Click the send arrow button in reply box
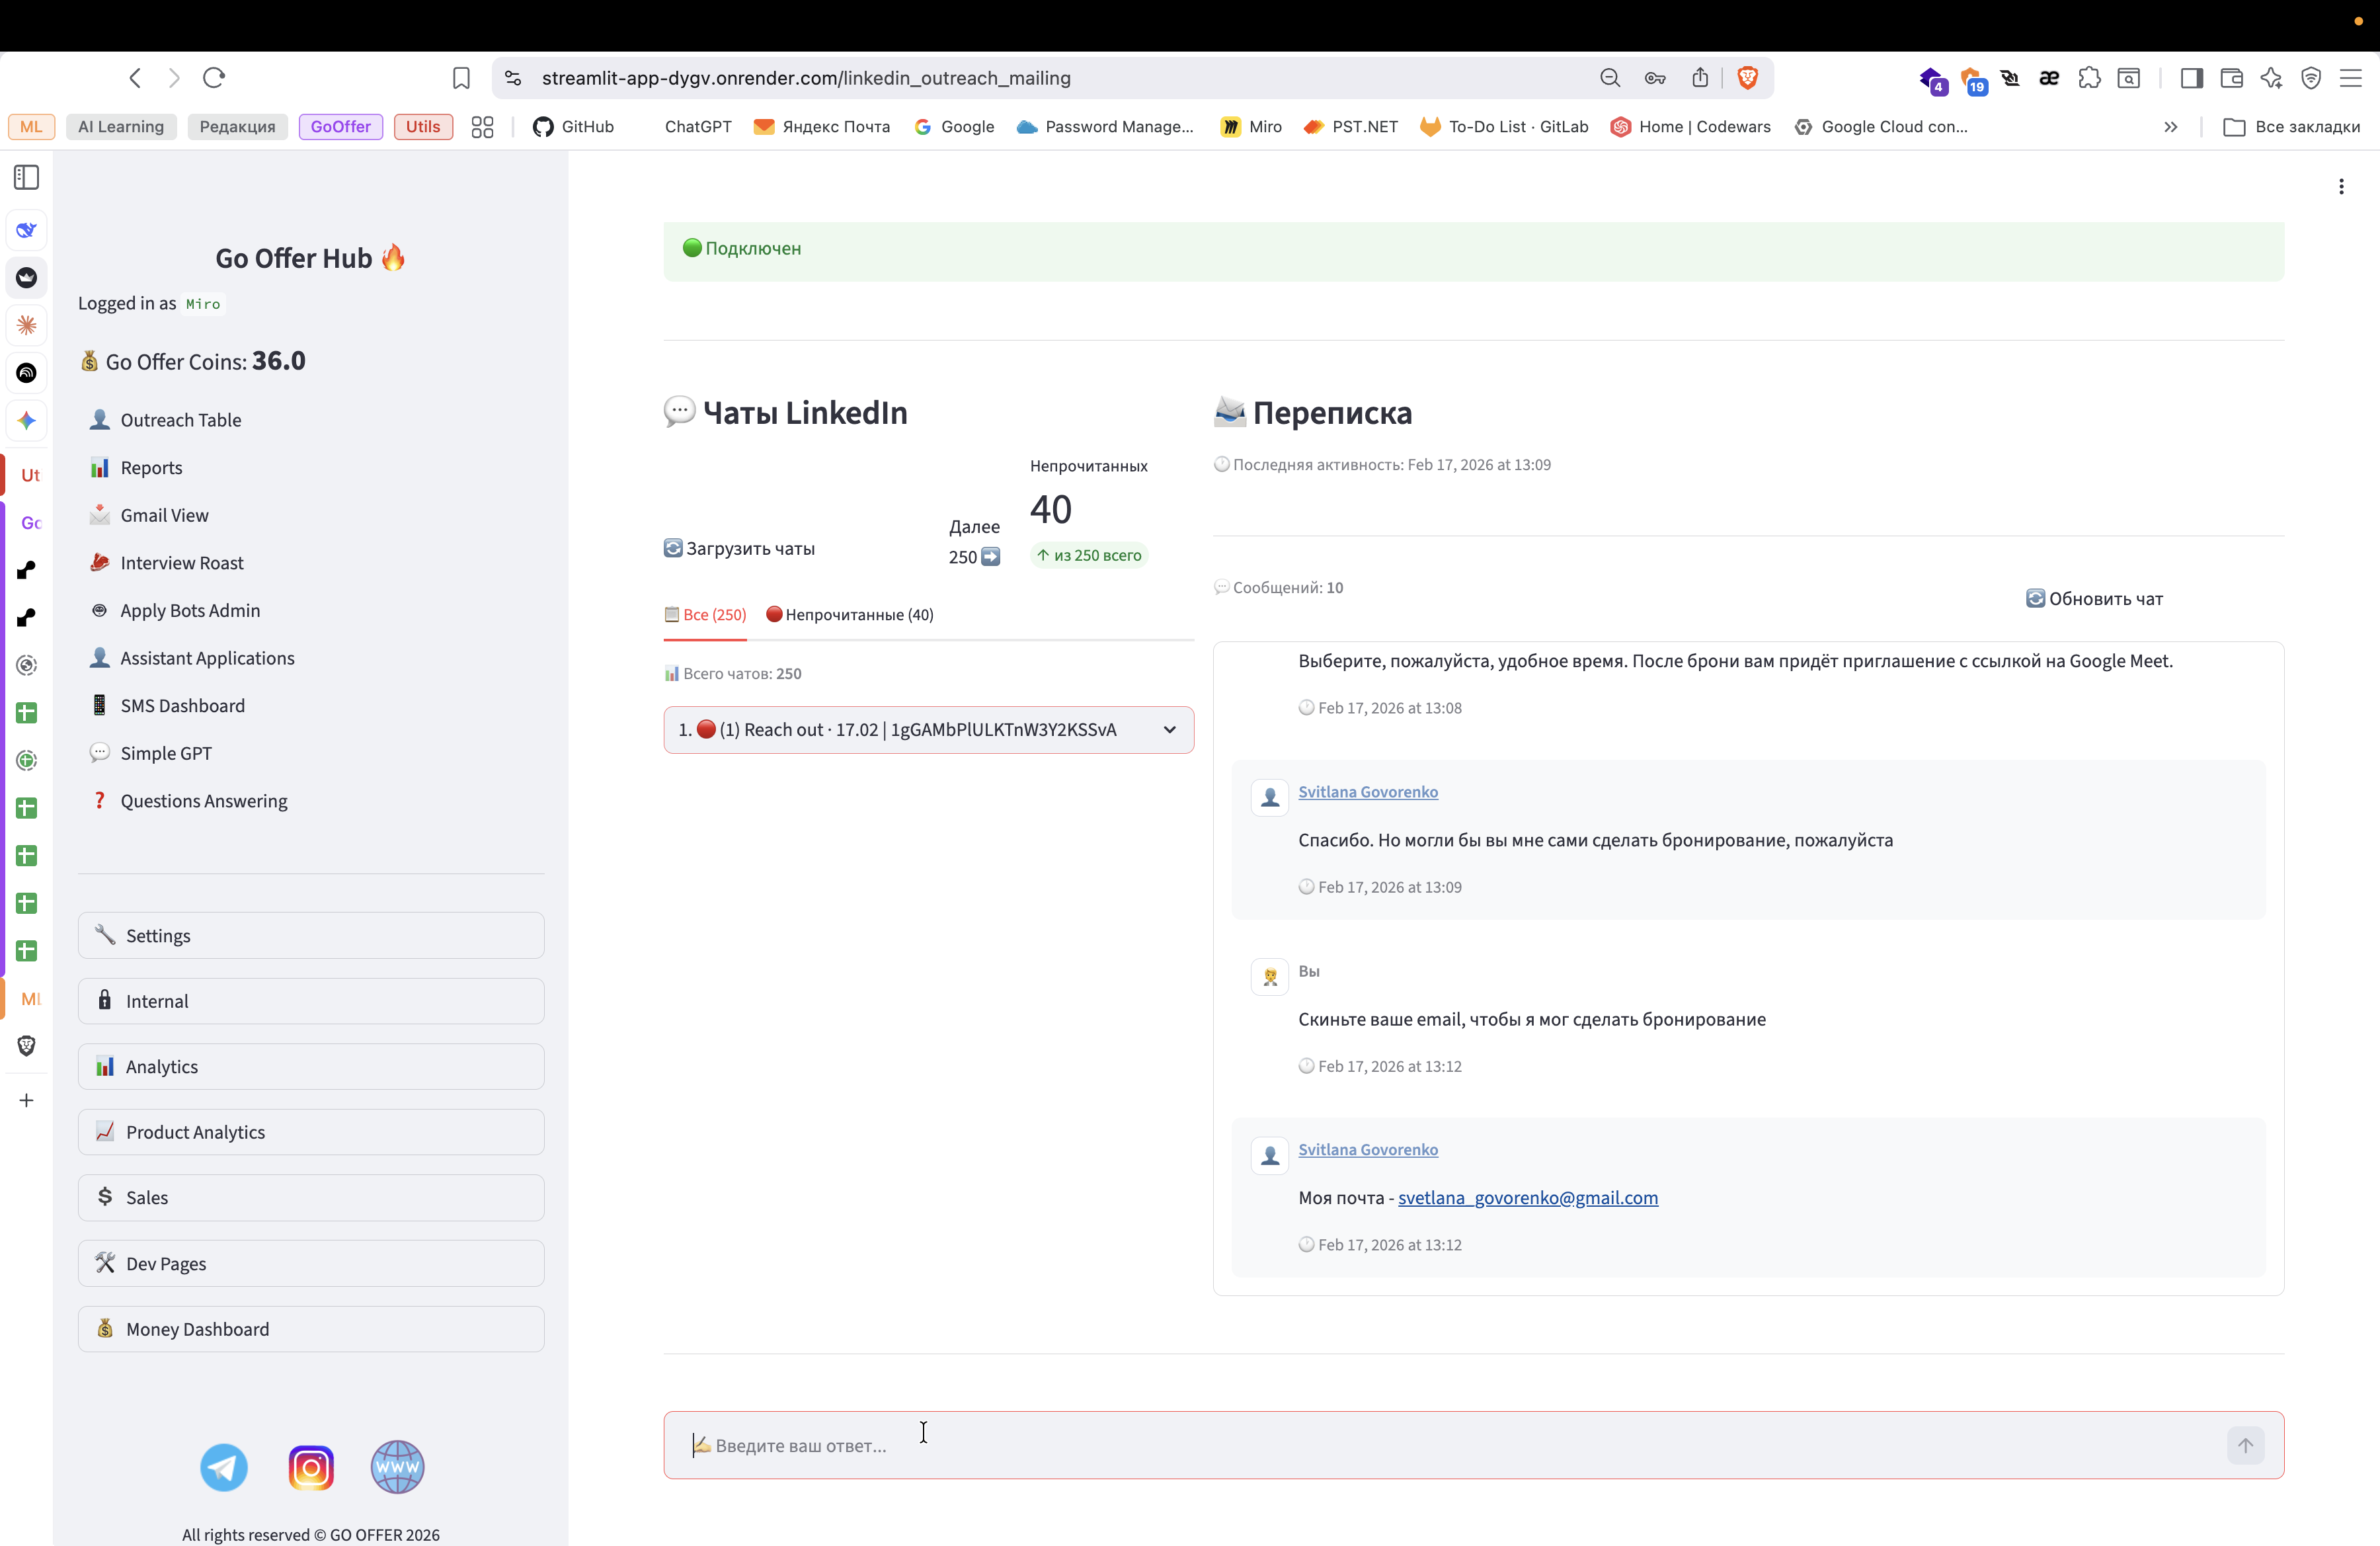Screen dimensions: 2380x1546 [2245, 1445]
